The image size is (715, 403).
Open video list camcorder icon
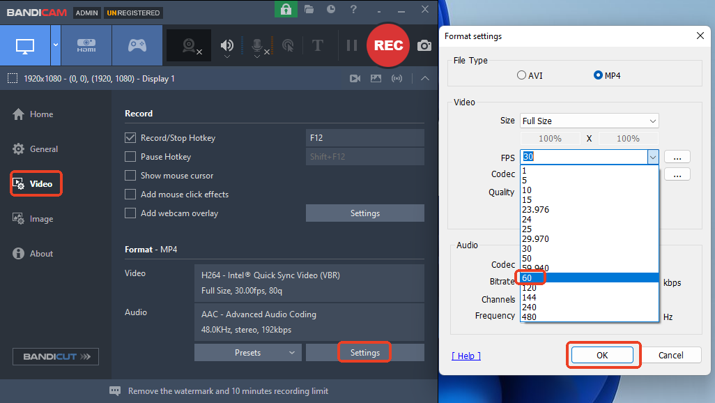(x=355, y=79)
